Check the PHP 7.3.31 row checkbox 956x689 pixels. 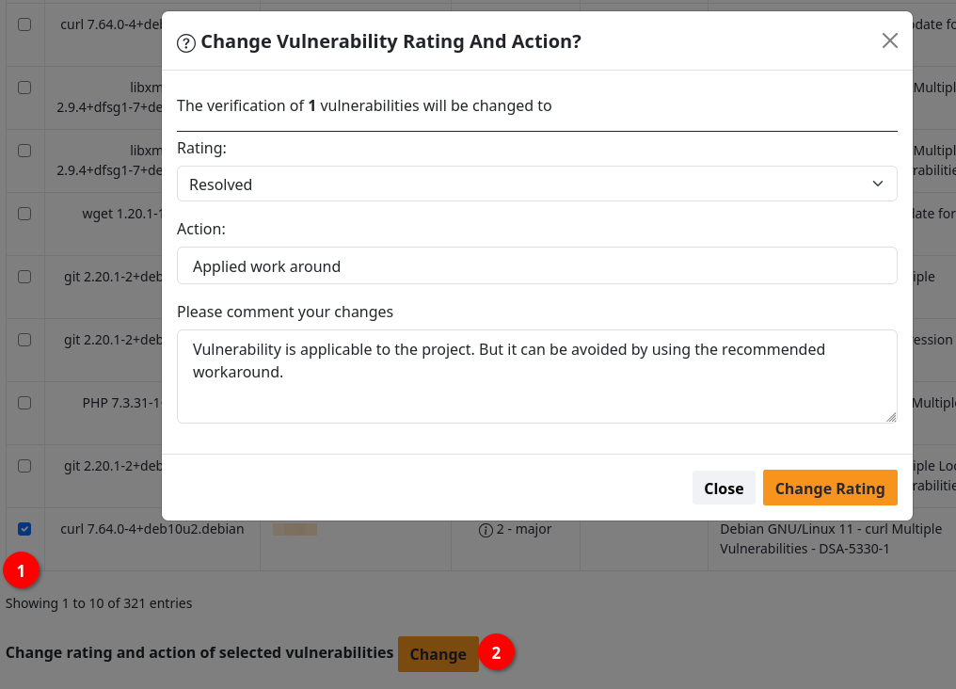point(24,403)
